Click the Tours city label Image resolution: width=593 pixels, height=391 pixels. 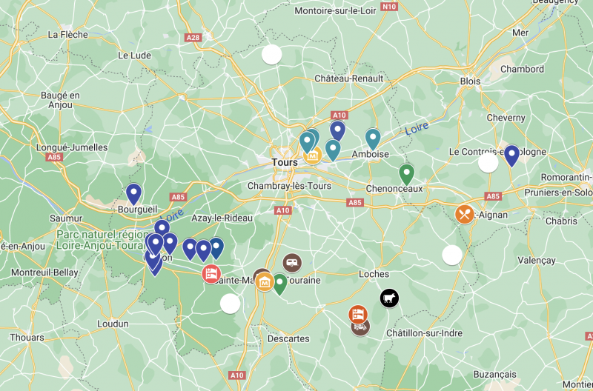[285, 162]
